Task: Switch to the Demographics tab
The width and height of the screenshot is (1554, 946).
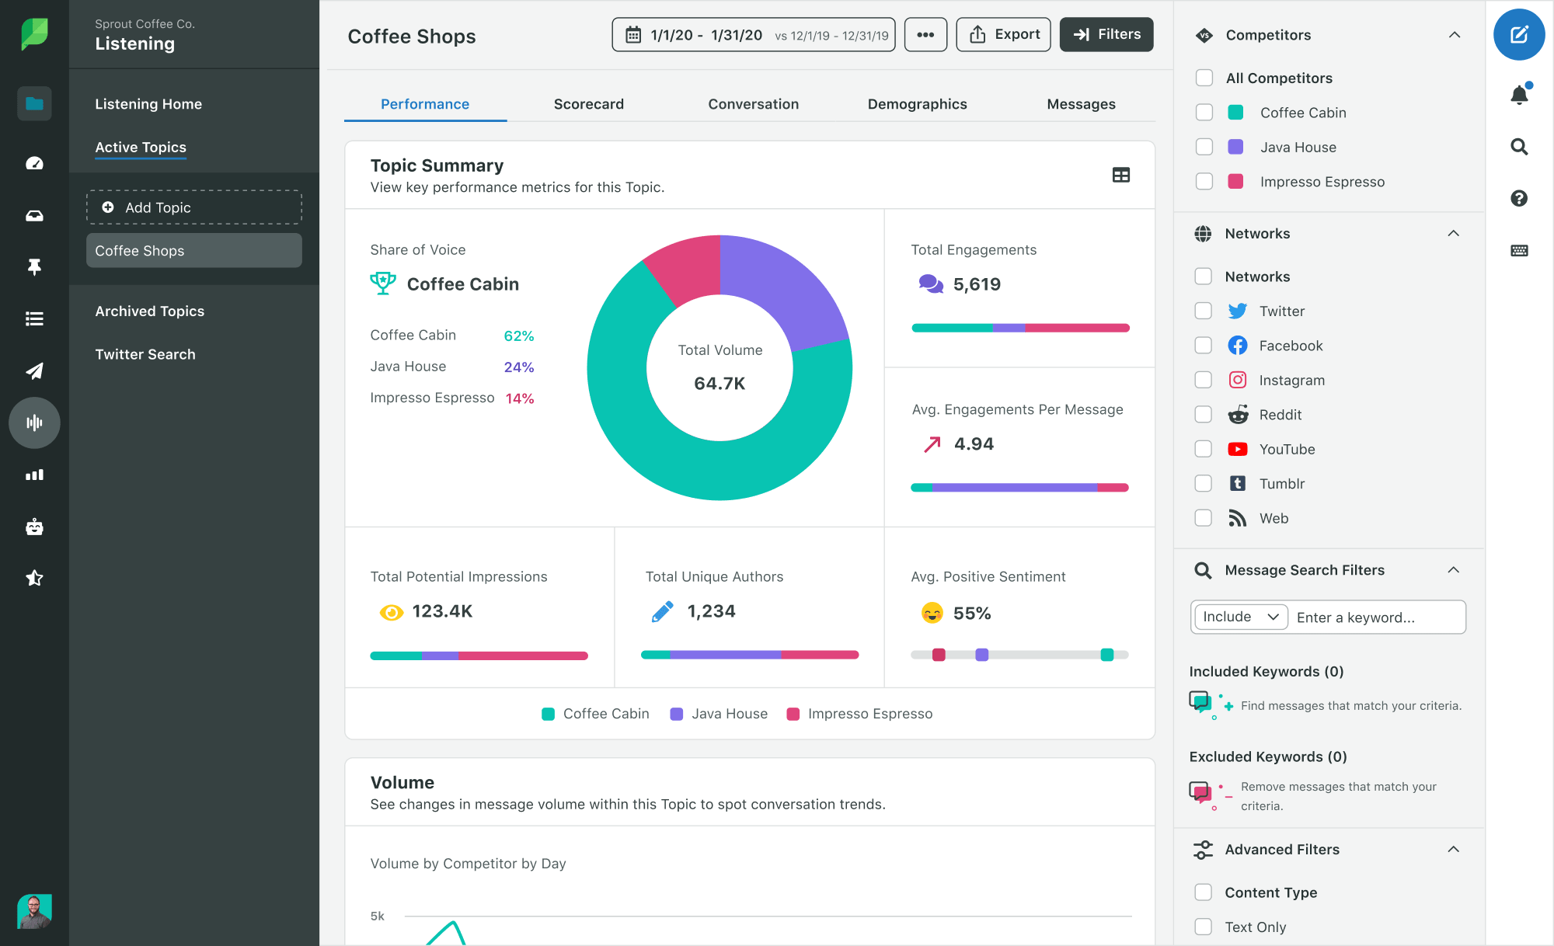Action: pyautogui.click(x=917, y=104)
